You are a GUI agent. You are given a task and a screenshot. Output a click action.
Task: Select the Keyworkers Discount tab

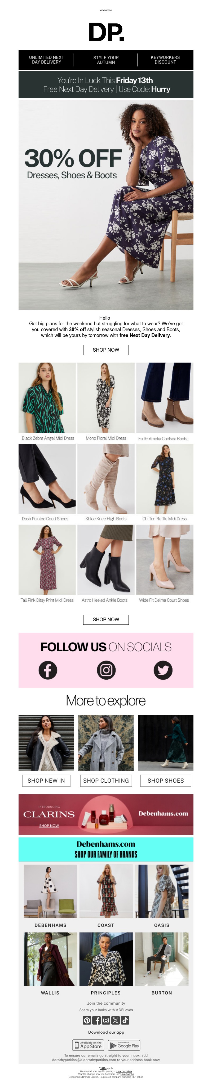click(165, 60)
